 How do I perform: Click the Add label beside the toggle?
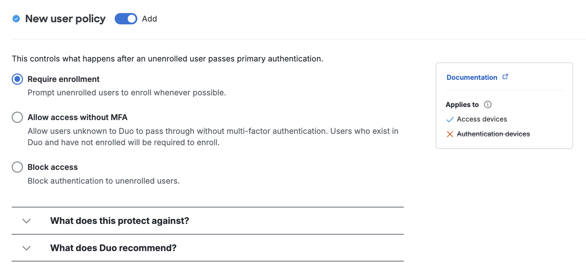tap(149, 19)
